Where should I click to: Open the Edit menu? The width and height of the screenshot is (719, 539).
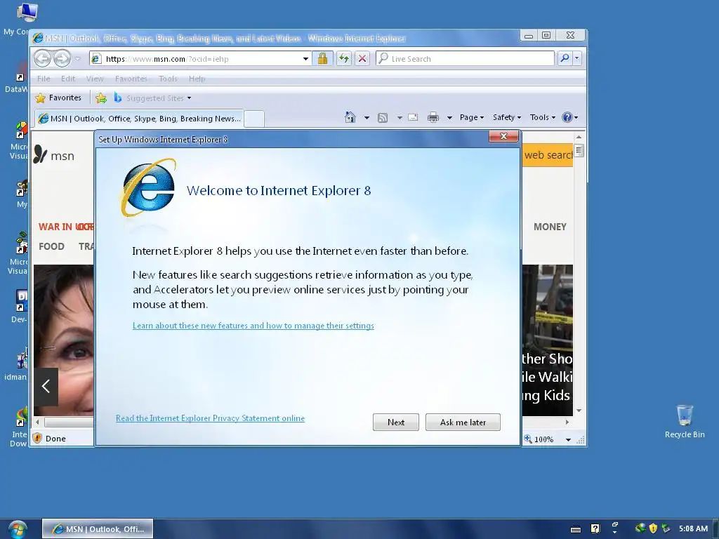tap(68, 79)
